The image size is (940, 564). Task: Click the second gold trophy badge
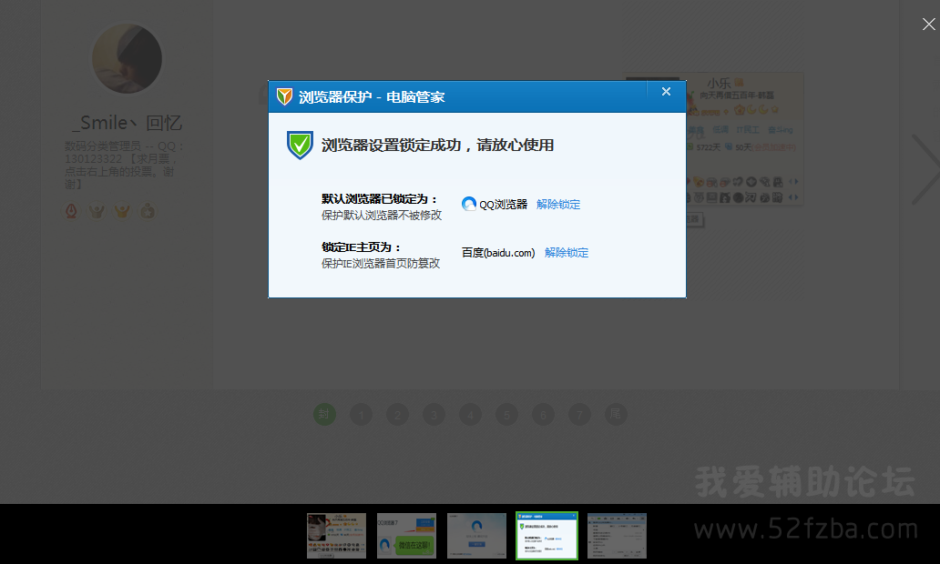(122, 211)
